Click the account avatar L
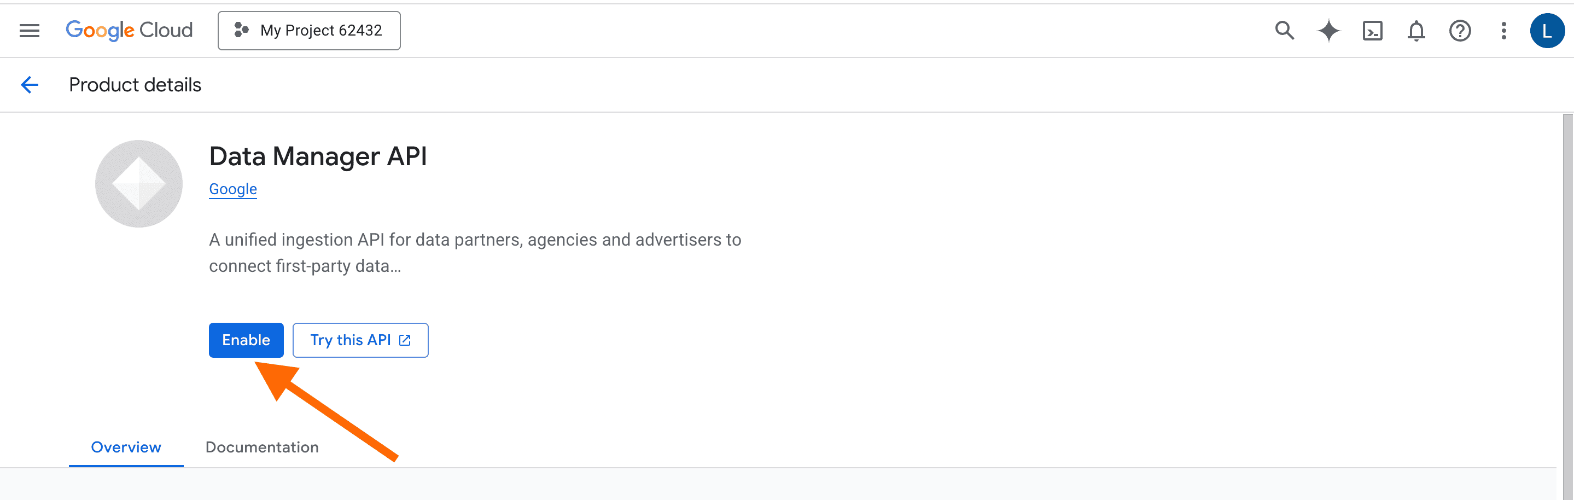The height and width of the screenshot is (500, 1574). [1547, 30]
